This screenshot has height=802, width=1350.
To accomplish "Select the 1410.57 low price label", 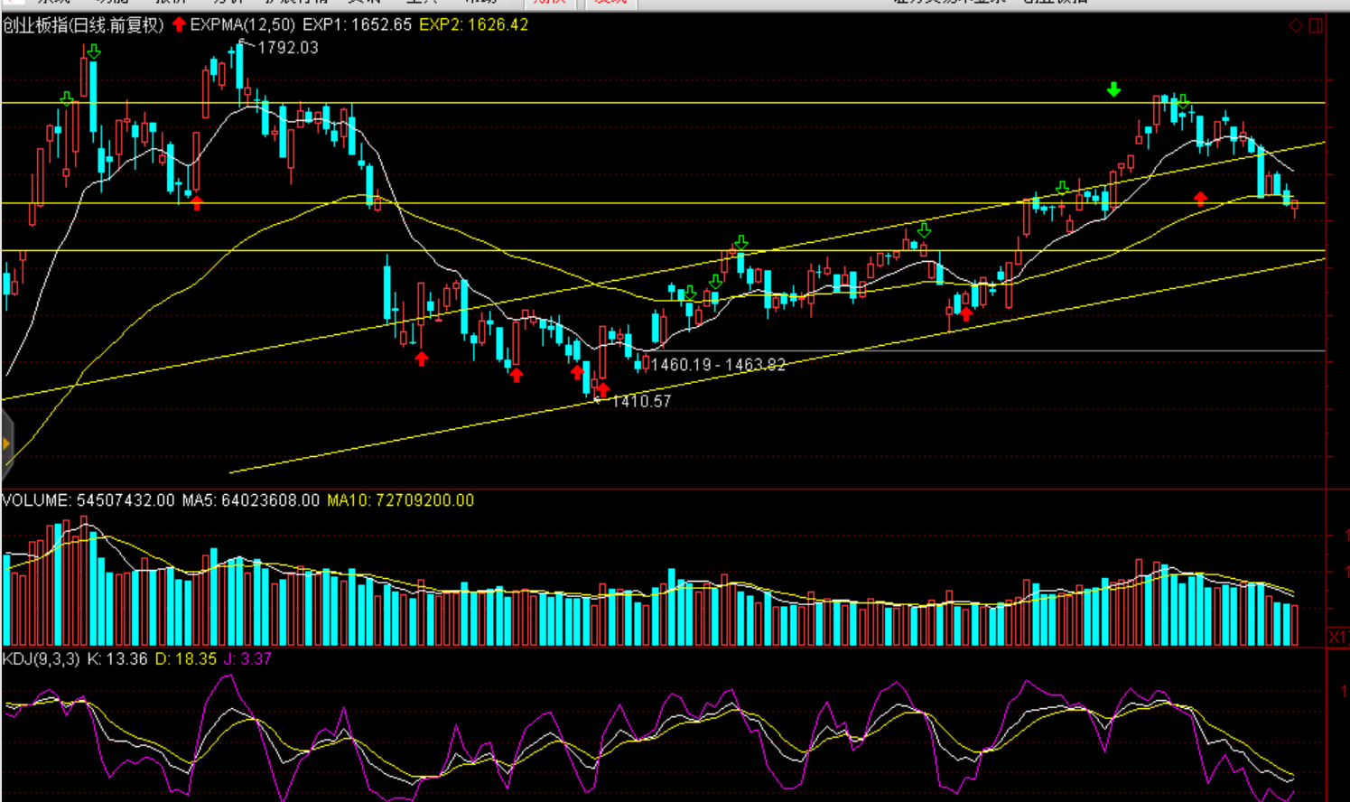I will (x=641, y=402).
